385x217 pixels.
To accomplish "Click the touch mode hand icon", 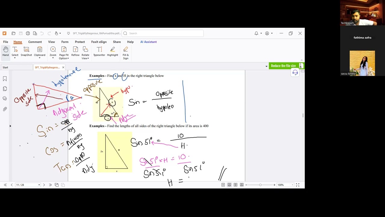I will click(56, 33).
